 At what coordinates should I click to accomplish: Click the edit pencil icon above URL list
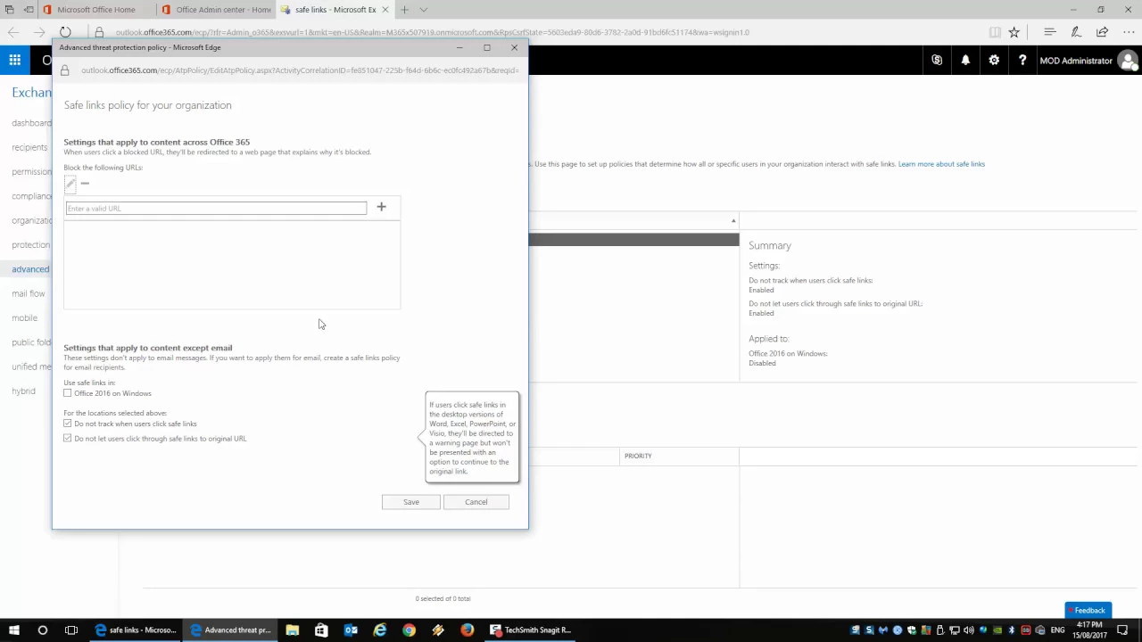(70, 184)
